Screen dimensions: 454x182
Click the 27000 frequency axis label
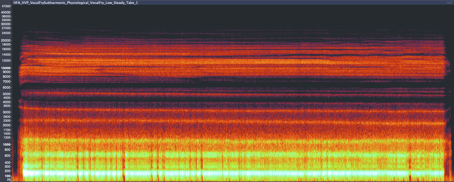click(x=6, y=28)
